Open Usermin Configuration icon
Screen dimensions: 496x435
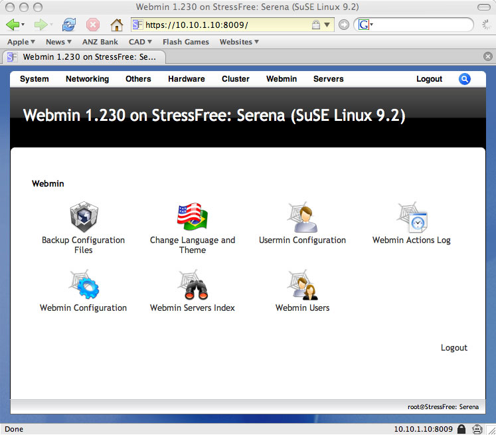click(x=302, y=217)
